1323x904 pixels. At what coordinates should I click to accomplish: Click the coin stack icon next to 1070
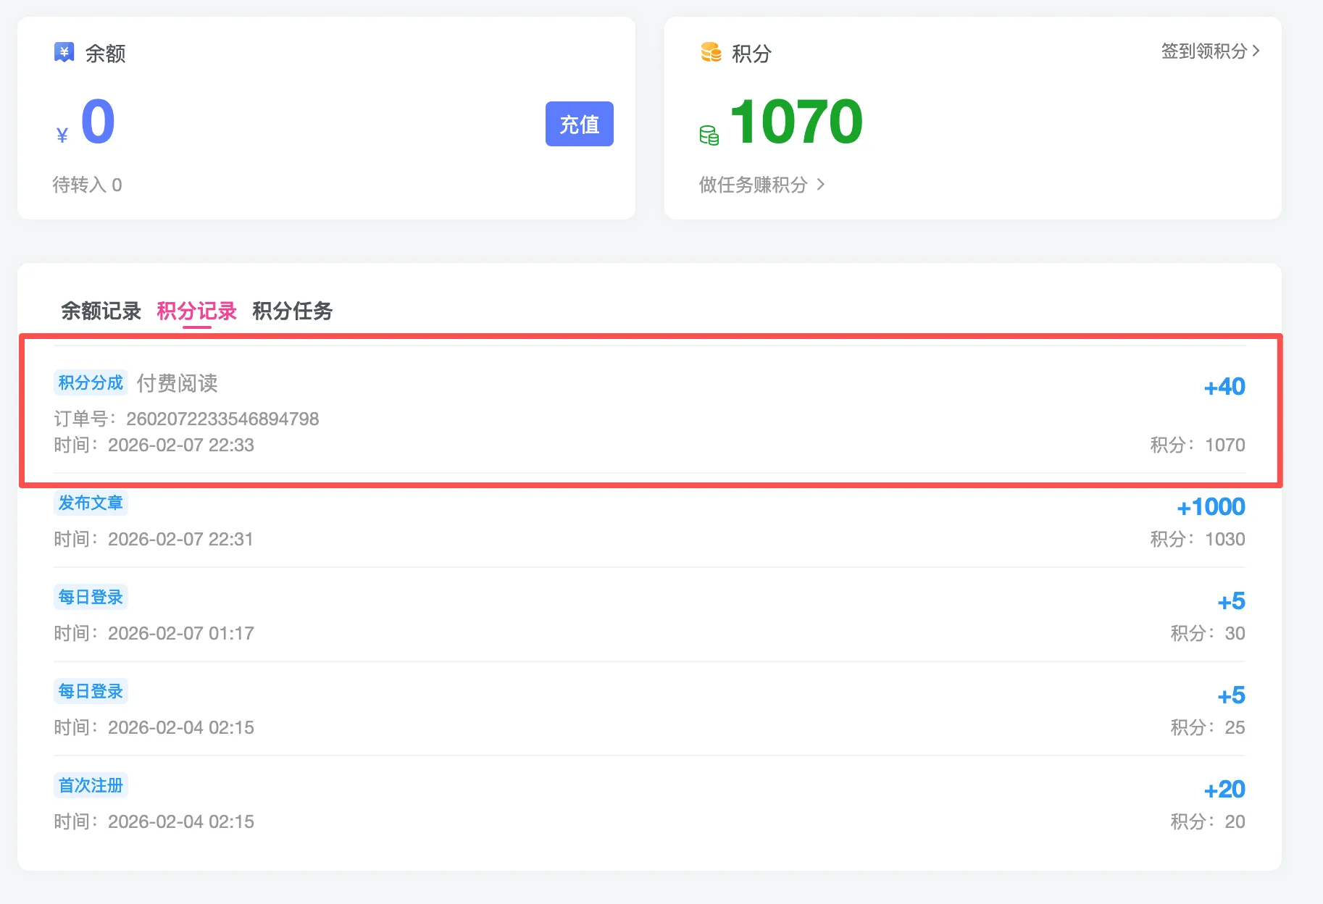pyautogui.click(x=709, y=133)
